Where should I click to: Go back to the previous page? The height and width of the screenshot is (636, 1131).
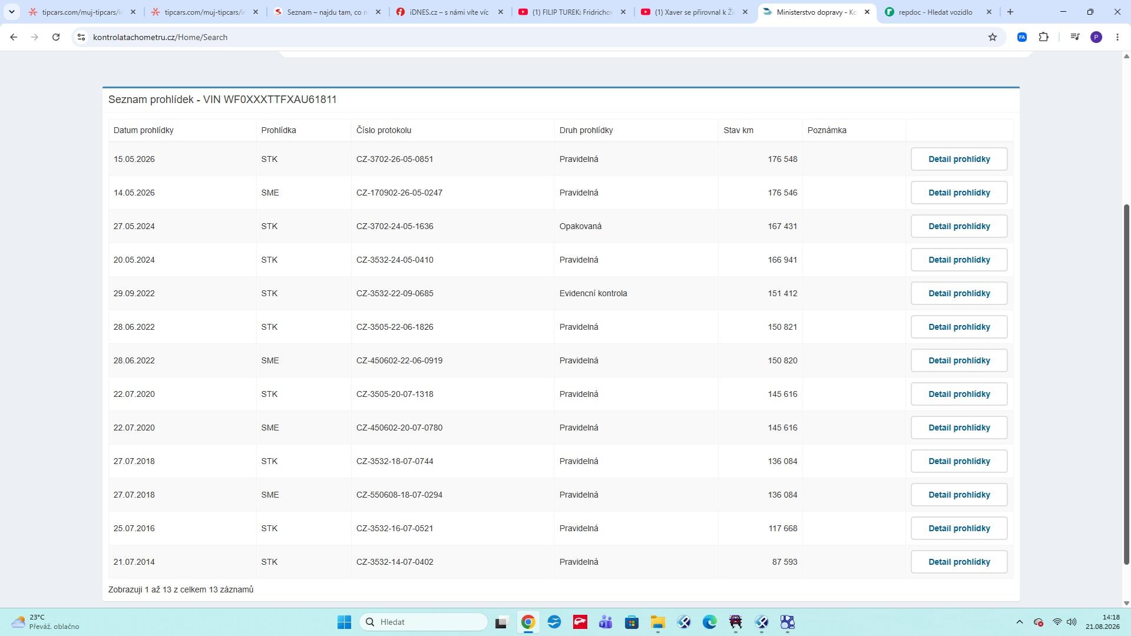pos(14,37)
